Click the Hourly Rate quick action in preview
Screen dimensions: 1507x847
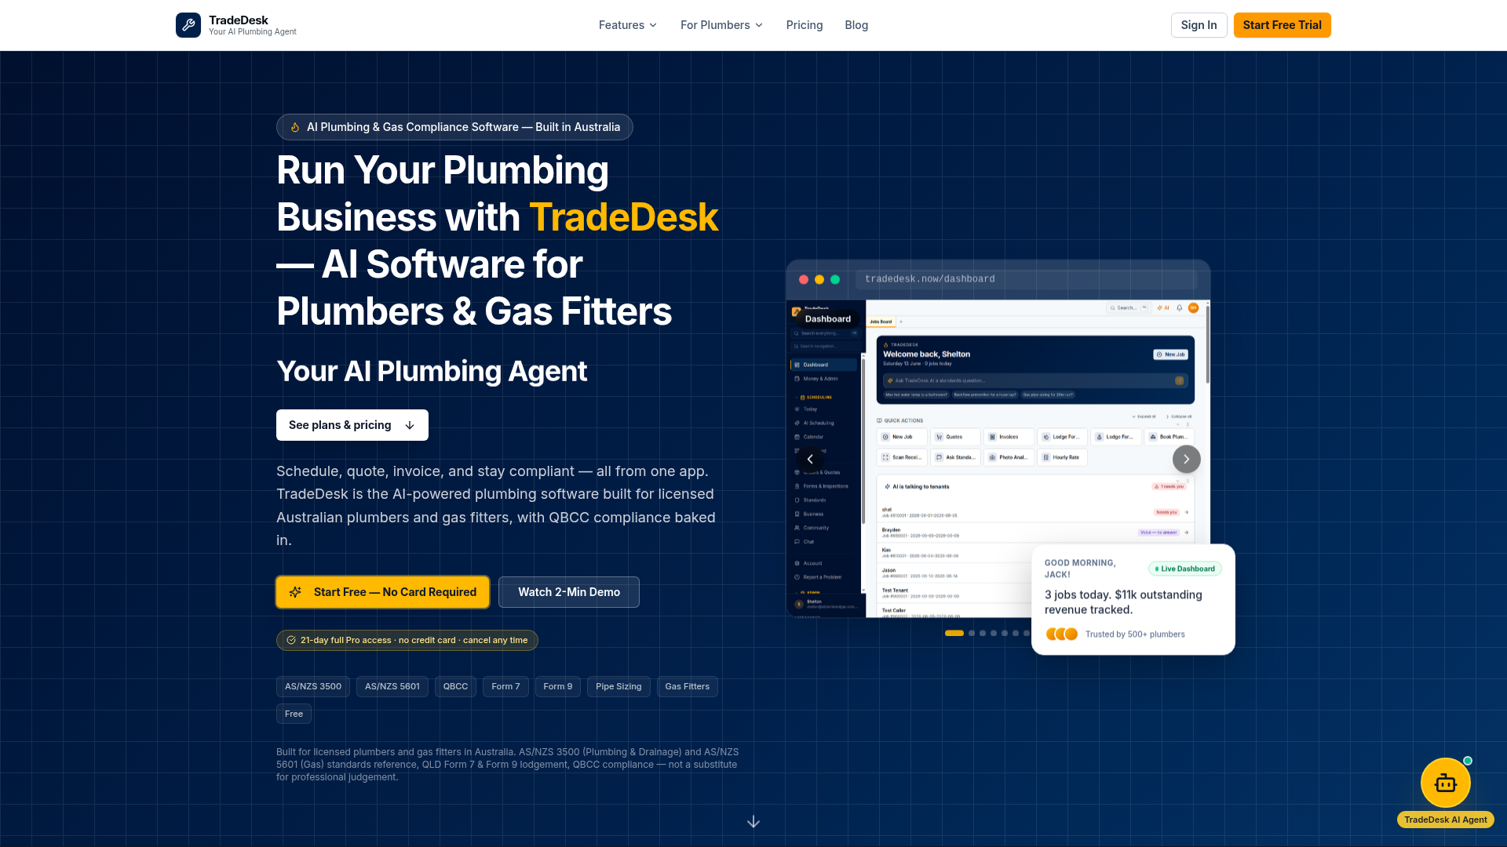pos(1062,457)
